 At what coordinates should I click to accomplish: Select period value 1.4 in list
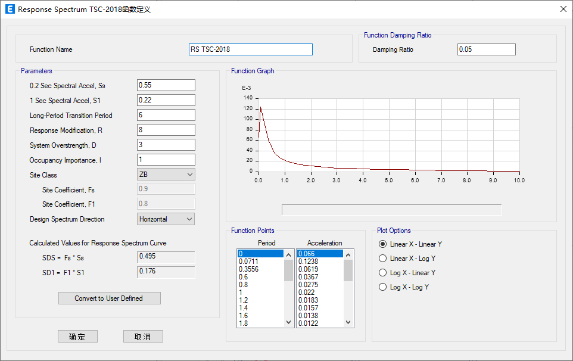[x=260, y=308]
